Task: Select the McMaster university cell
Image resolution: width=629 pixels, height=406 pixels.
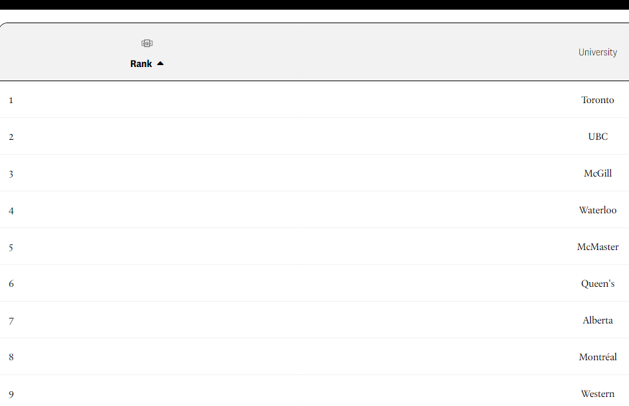Action: coord(597,247)
